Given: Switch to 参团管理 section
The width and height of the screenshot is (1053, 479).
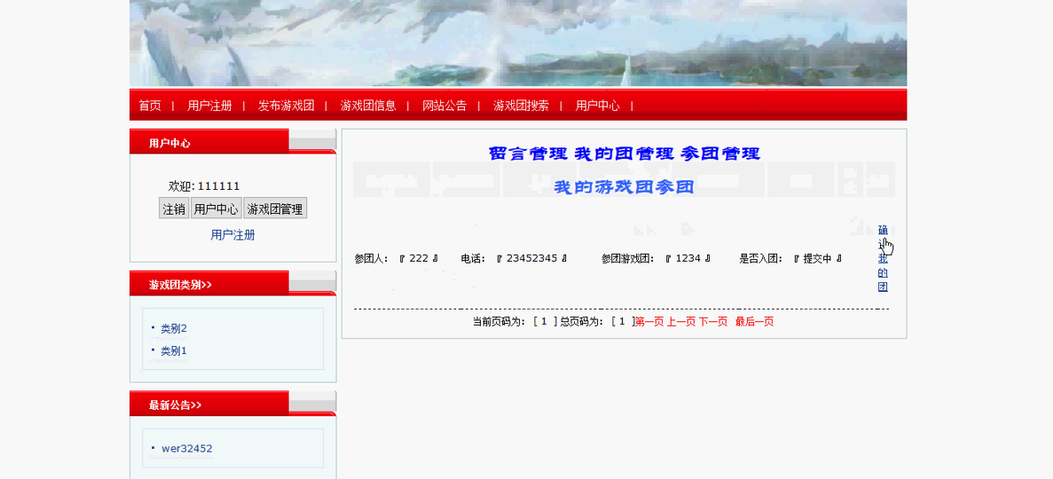Looking at the screenshot, I should click(x=720, y=153).
